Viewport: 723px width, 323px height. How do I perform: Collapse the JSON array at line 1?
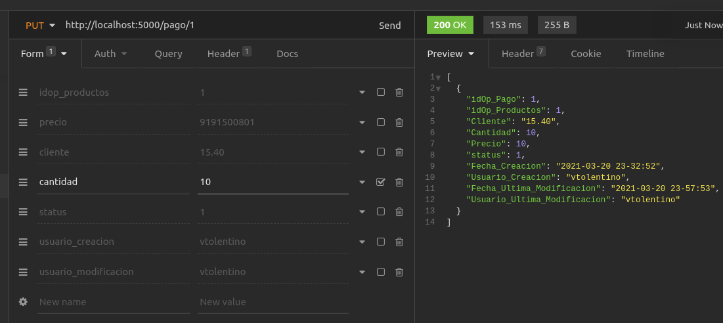(x=438, y=77)
